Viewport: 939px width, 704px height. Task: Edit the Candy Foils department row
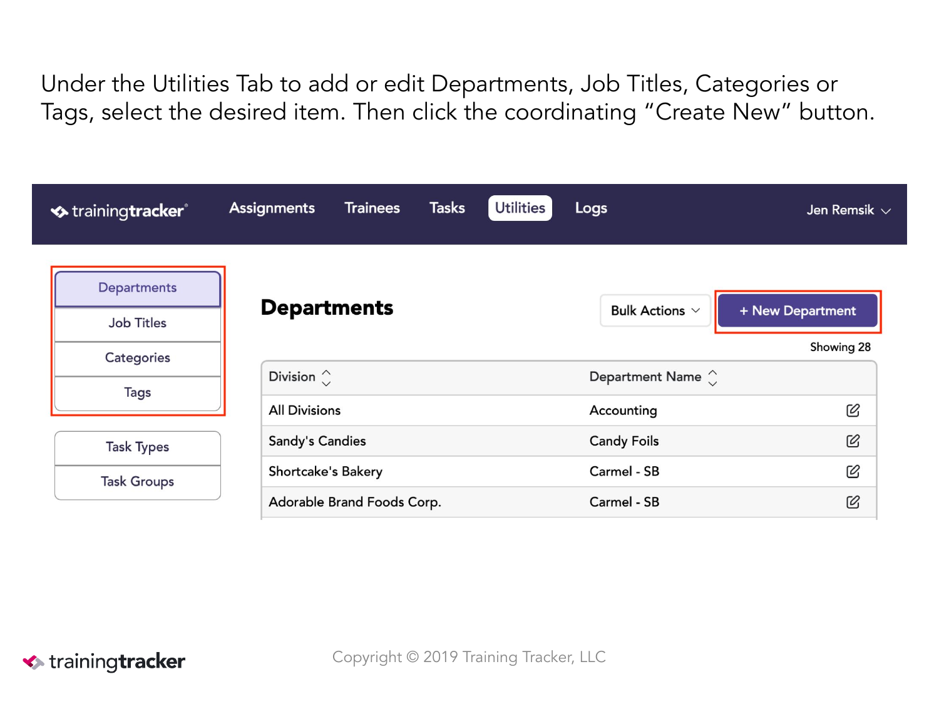[853, 441]
